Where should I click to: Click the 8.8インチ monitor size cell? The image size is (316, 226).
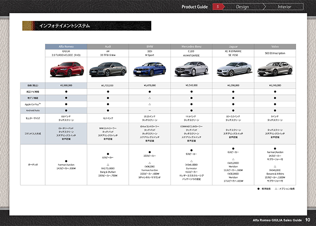(66, 118)
